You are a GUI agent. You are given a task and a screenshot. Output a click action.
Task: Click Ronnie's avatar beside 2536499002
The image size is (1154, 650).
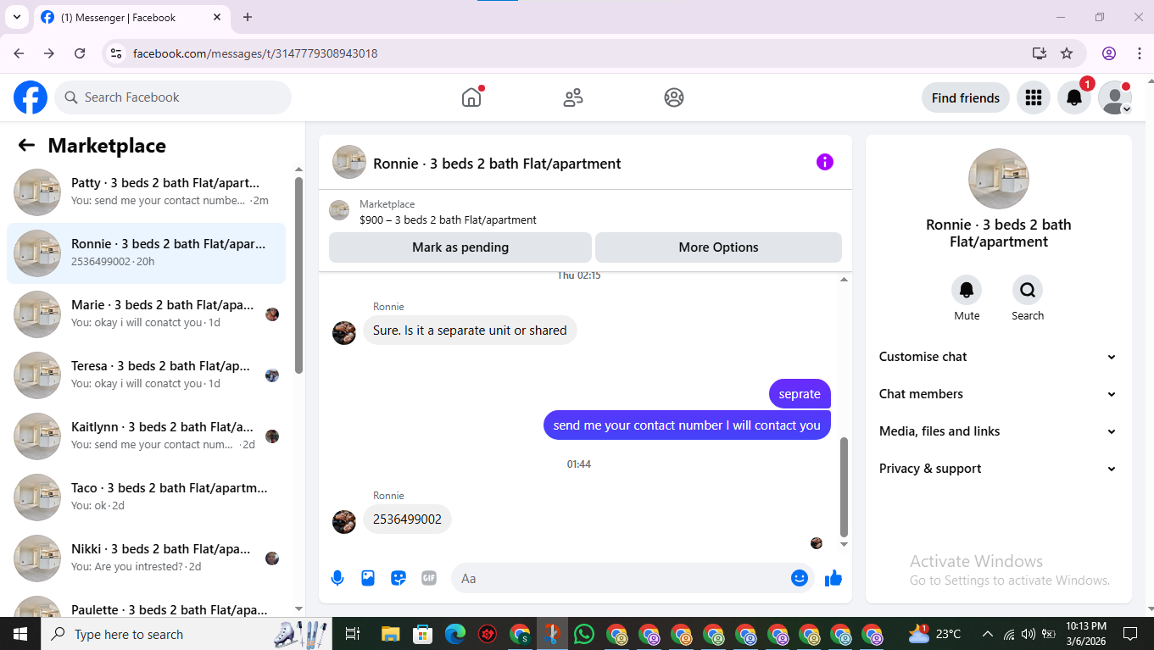click(x=343, y=521)
